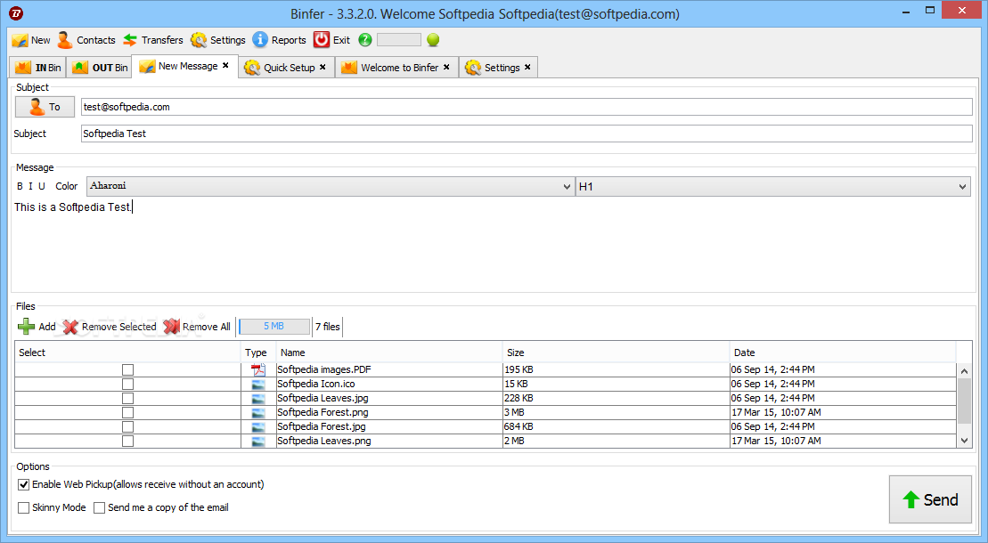The height and width of the screenshot is (543, 988).
Task: Click the New message toolbar icon
Action: pos(20,40)
